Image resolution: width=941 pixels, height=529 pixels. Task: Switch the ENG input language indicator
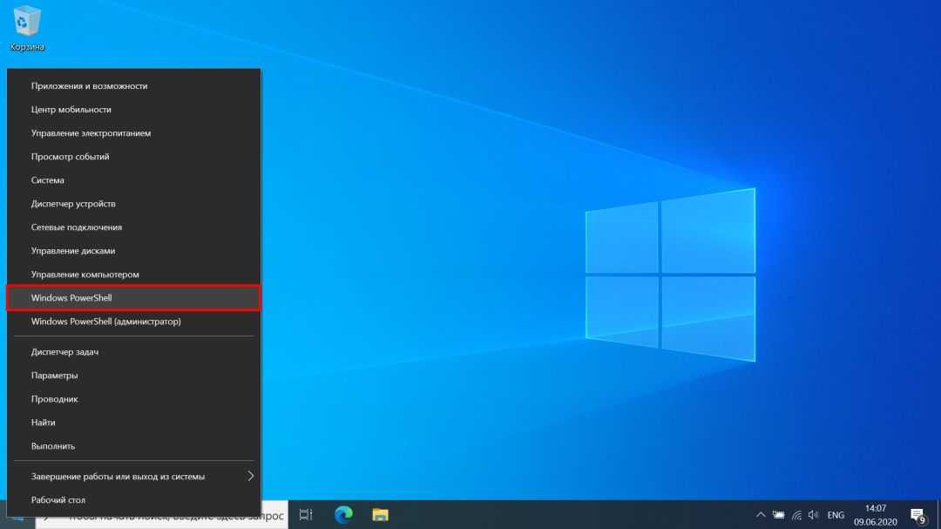pos(836,514)
